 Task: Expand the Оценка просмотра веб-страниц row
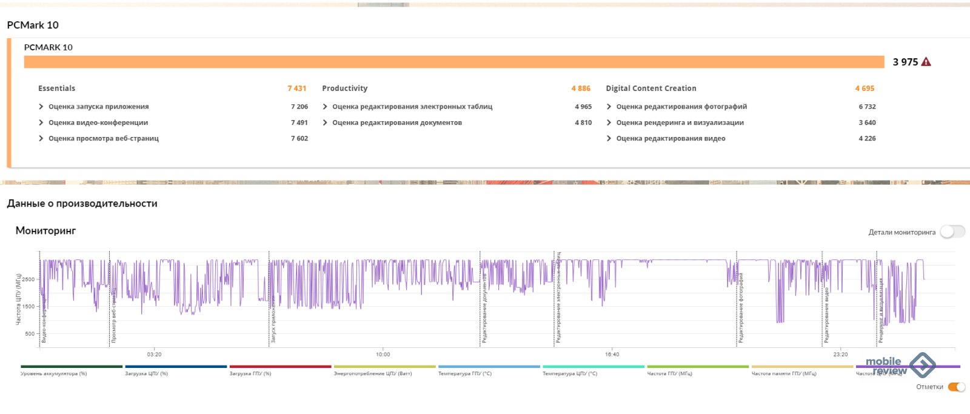[41, 138]
